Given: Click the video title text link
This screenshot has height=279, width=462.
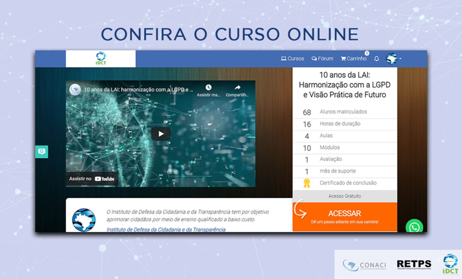Looking at the screenshot, I should (x=137, y=90).
